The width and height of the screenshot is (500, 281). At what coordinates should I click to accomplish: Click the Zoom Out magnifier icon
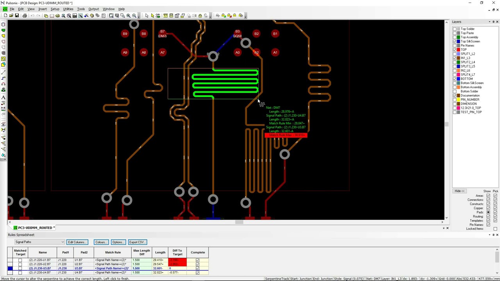pos(134,16)
